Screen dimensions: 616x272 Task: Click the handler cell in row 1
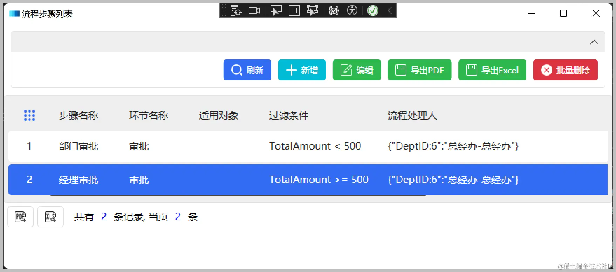pyautogui.click(x=453, y=146)
